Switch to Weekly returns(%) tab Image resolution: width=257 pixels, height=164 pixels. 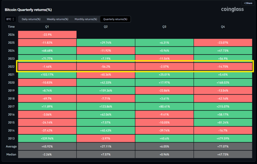pos(57,19)
